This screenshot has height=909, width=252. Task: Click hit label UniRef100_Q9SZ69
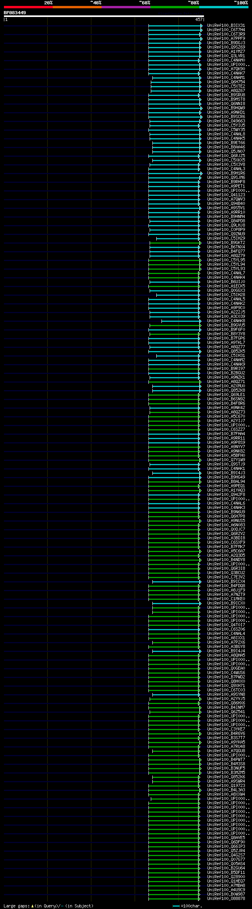click(226, 47)
